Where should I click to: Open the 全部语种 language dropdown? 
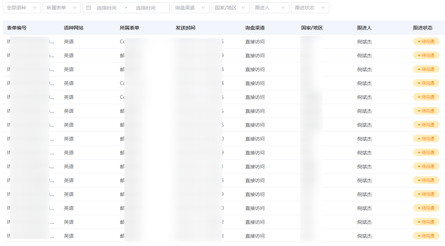point(22,7)
